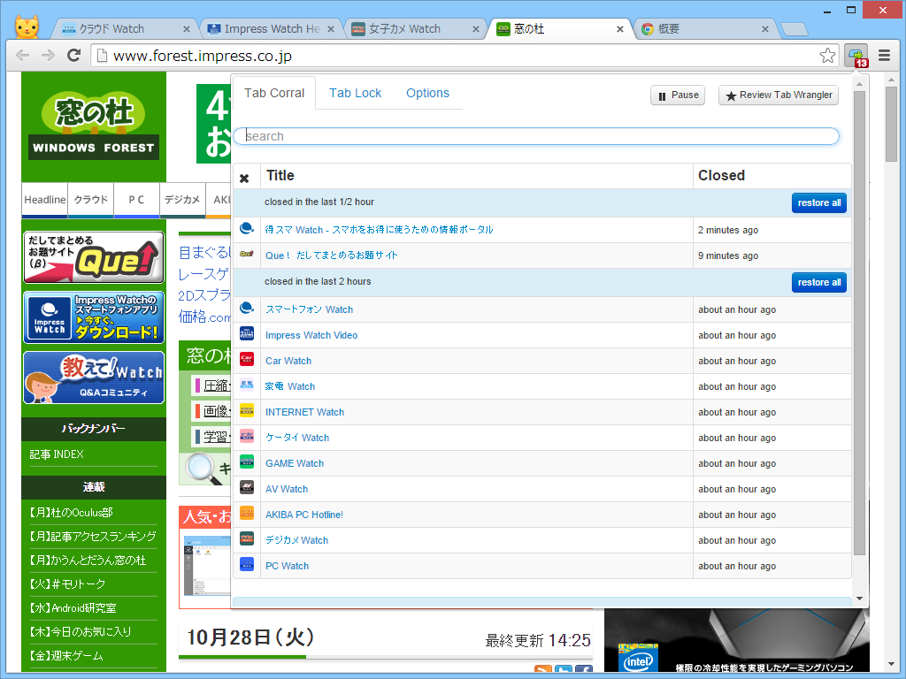Image resolution: width=906 pixels, height=679 pixels.
Task: Click the globe favicon beside 得スマ Watch
Action: point(247,227)
